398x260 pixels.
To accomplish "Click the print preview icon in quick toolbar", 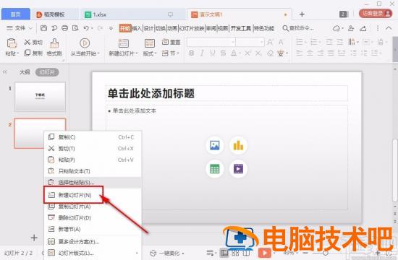I will pos(75,28).
